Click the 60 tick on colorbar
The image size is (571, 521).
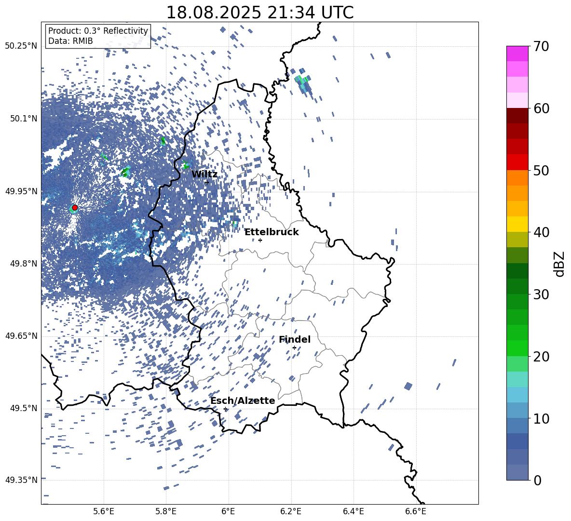point(541,108)
